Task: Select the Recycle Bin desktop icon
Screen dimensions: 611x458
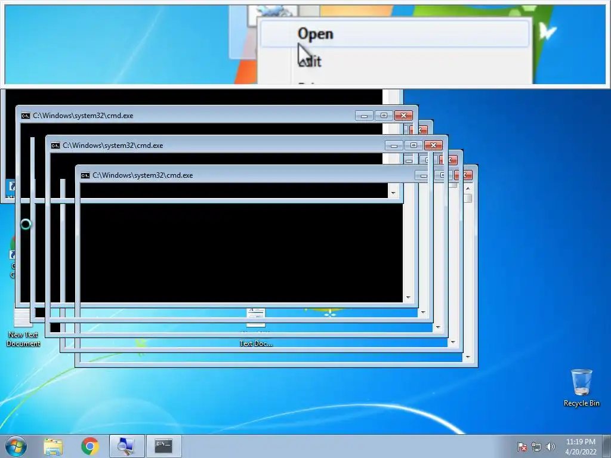Action: tap(581, 388)
